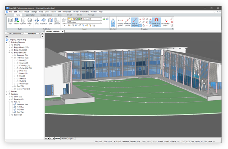Screen dimensions: 228x149
Task: Select the Wall build tool
Action: pos(10,21)
